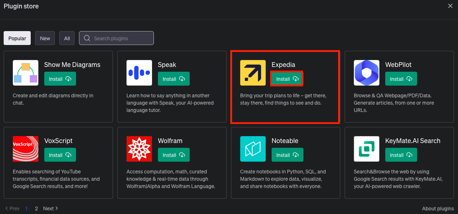The image size is (458, 214).
Task: Install the WebPilot plugin
Action: click(401, 79)
